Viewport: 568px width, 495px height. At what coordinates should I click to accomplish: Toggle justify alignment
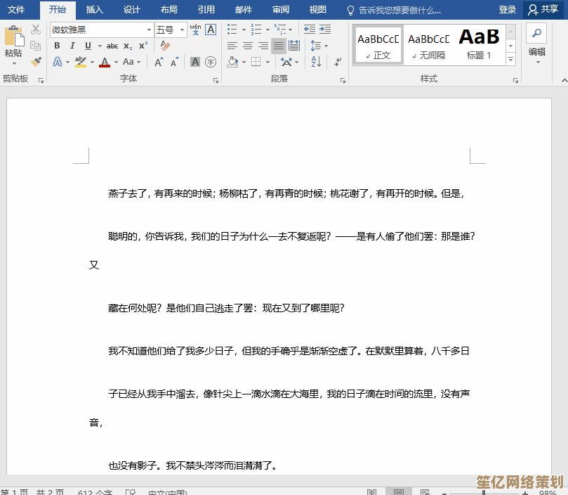279,46
